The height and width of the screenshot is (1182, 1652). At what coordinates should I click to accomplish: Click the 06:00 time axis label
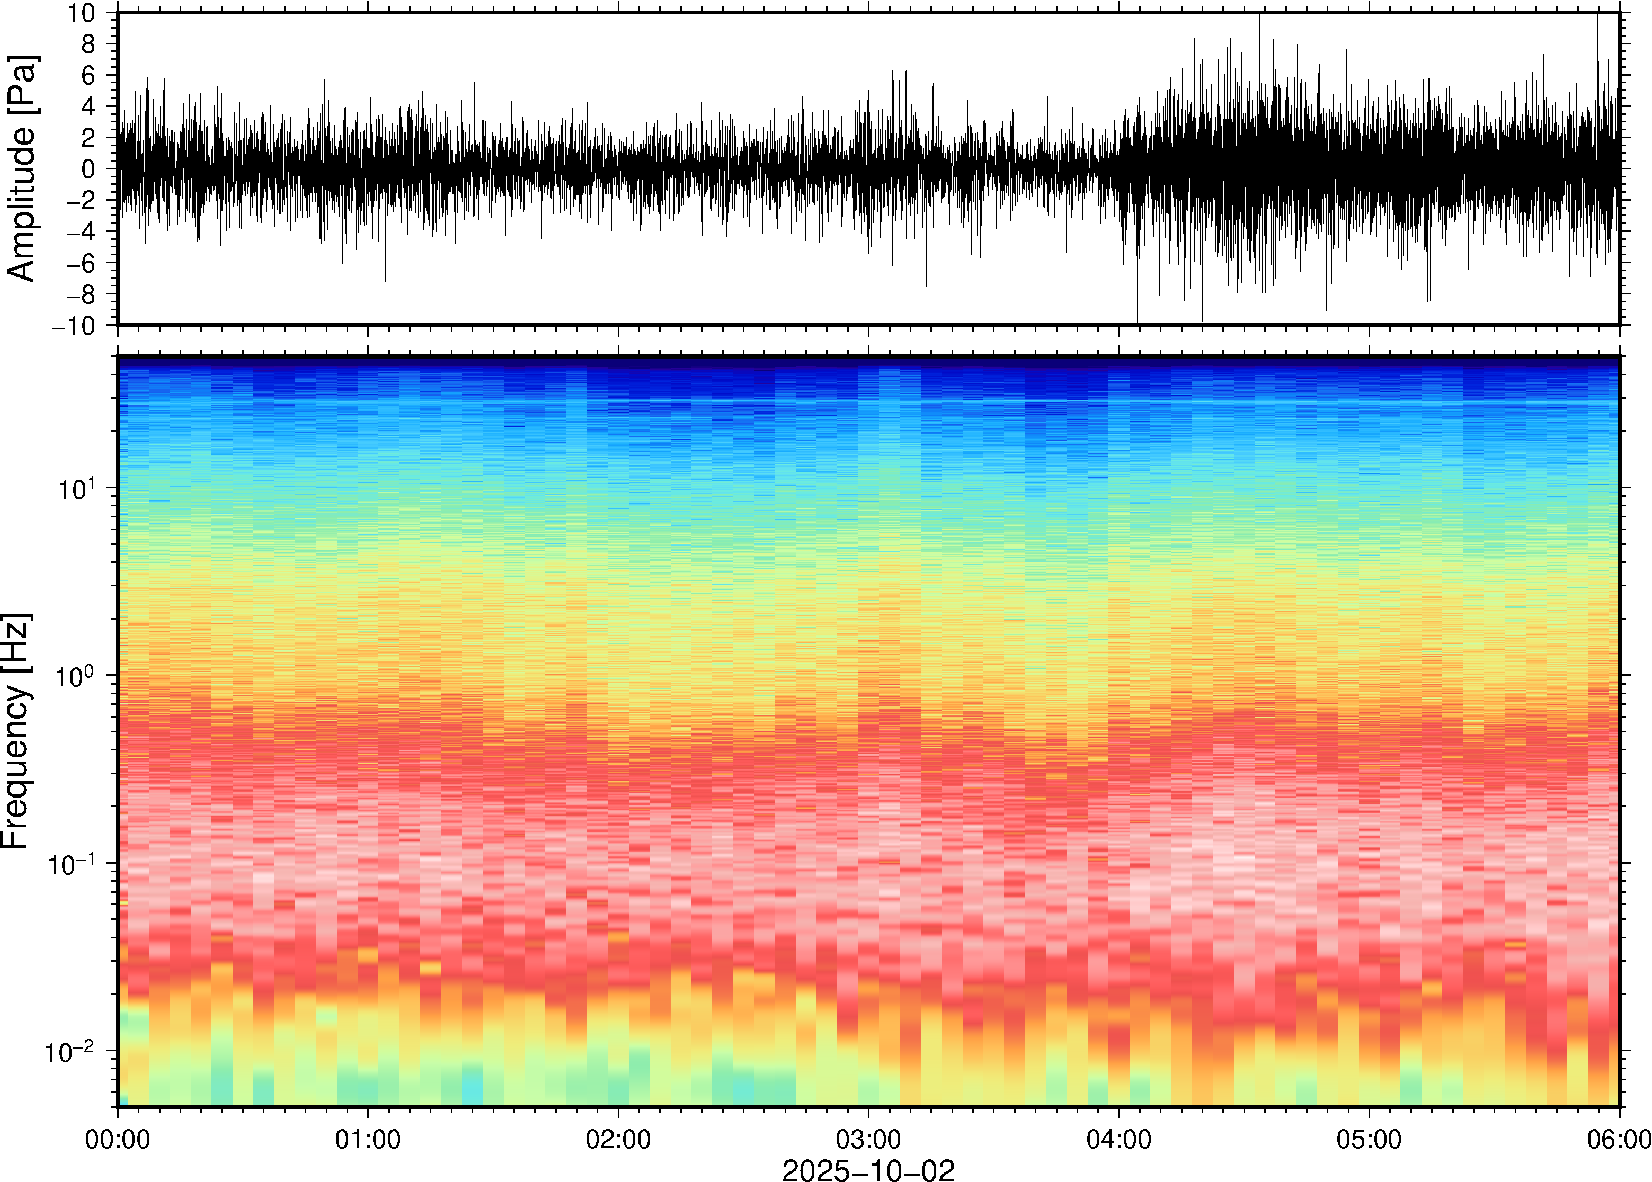click(1619, 1139)
